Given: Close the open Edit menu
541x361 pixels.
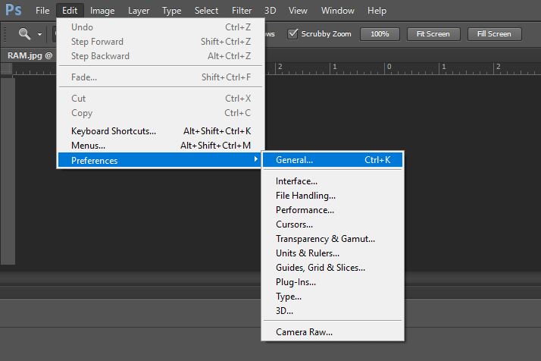Looking at the screenshot, I should coord(70,11).
